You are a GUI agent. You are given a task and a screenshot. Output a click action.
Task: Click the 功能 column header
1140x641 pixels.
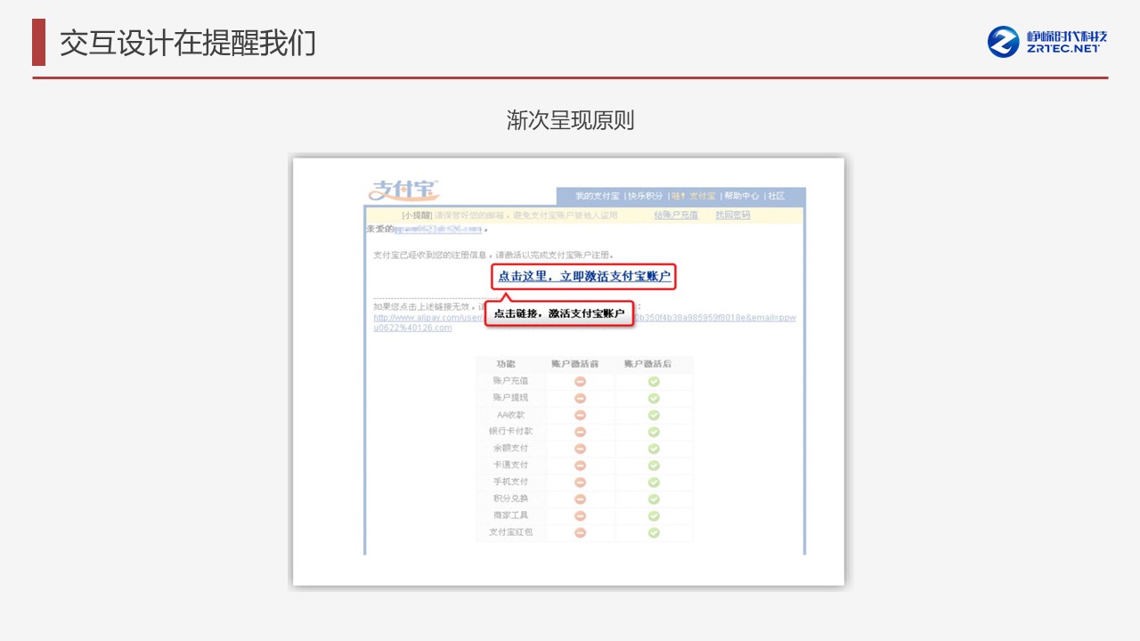click(x=506, y=364)
